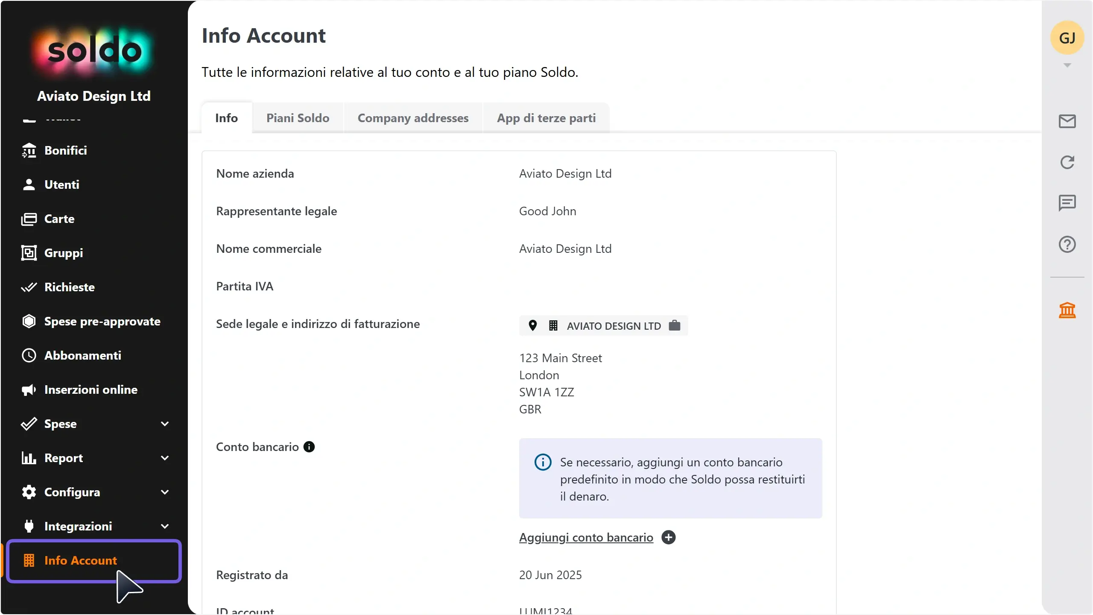Click the Soldo logo
Image resolution: width=1093 pixels, height=615 pixels.
94,51
